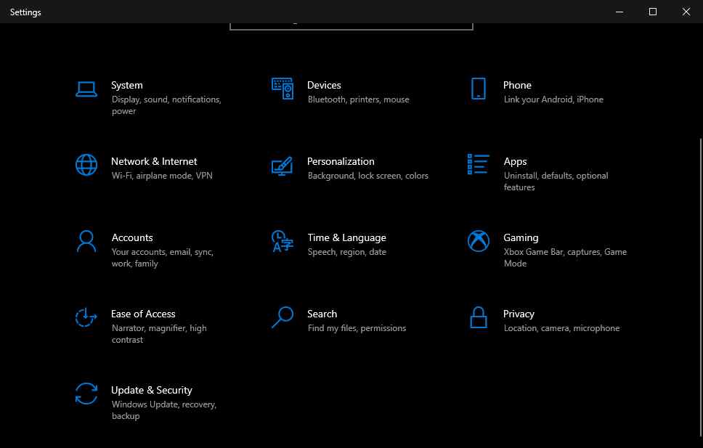
Task: Click the Devices keyboard and speaker icon
Action: (x=283, y=89)
